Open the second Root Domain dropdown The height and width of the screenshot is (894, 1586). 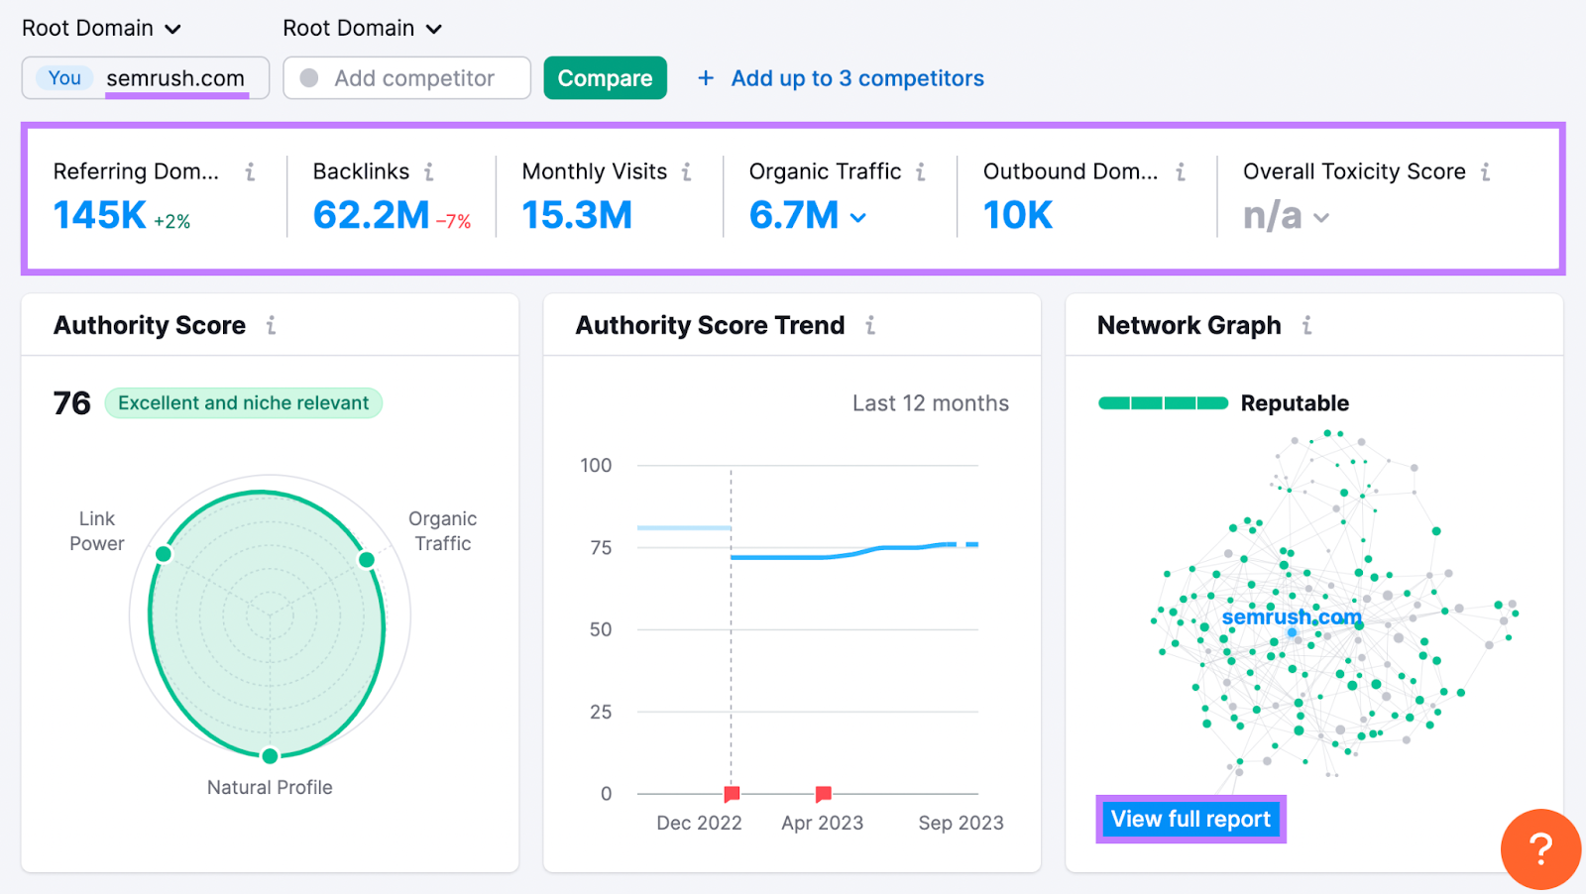pos(362,28)
